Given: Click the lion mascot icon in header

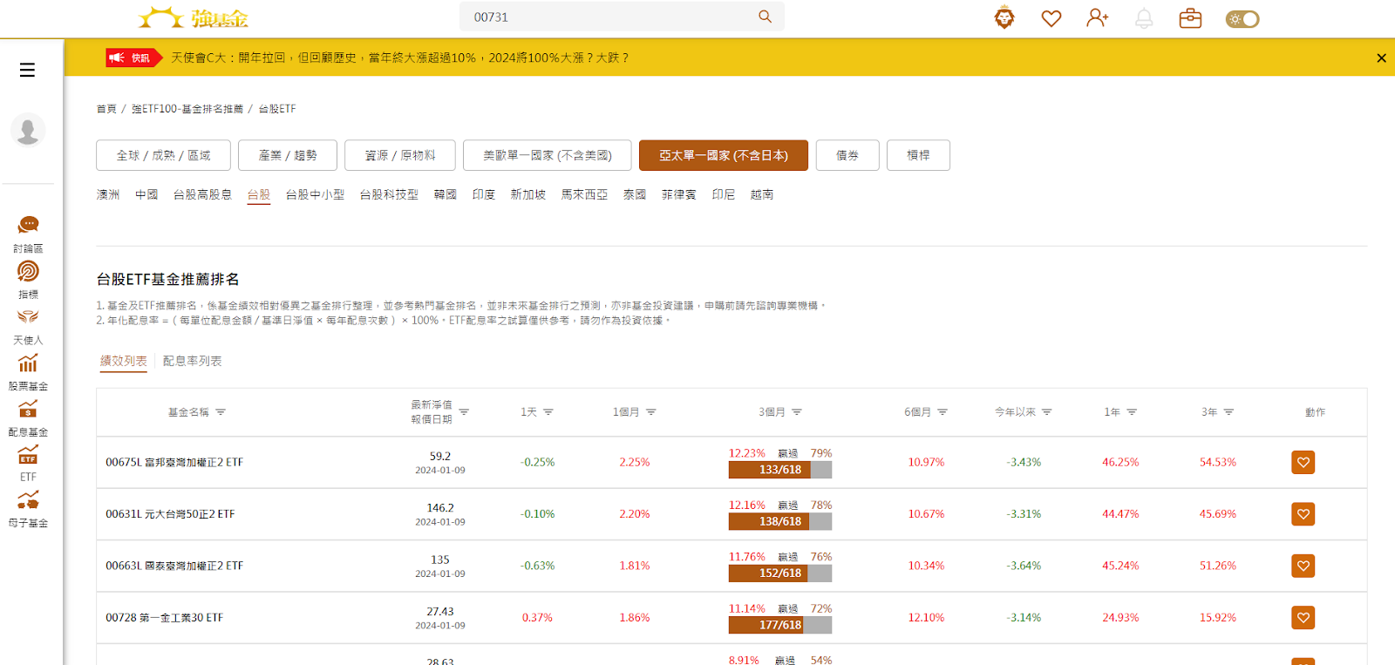Looking at the screenshot, I should click(1004, 17).
